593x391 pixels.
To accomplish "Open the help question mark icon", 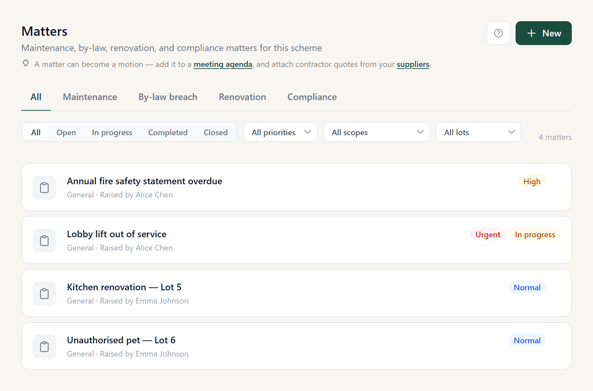I will click(498, 33).
